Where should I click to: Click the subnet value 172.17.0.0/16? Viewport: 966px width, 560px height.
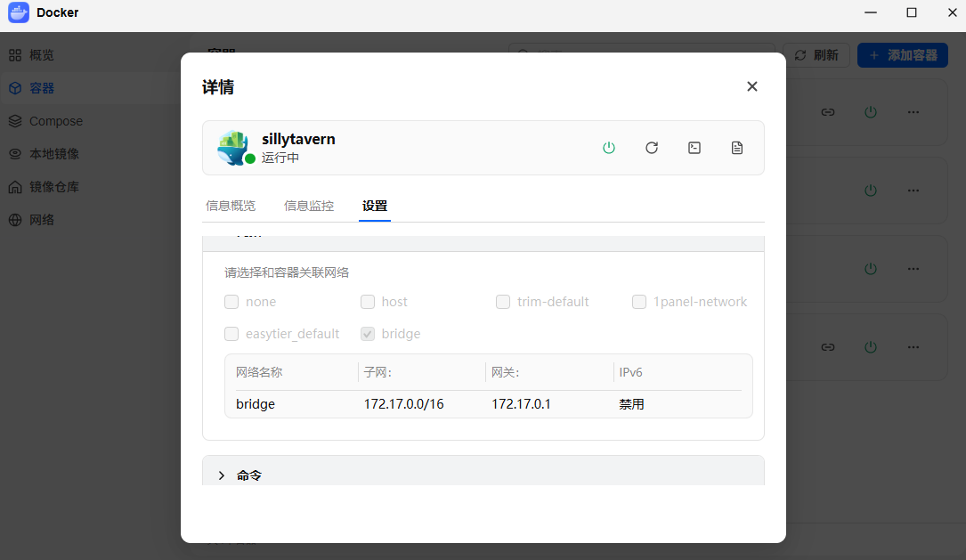(403, 404)
